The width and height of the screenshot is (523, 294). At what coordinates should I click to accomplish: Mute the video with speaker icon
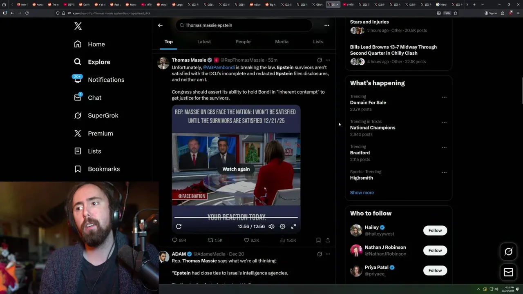[x=271, y=226]
